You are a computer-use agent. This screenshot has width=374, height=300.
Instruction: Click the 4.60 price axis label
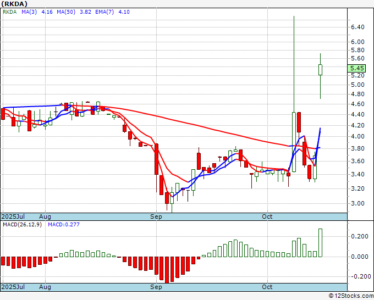point(358,104)
